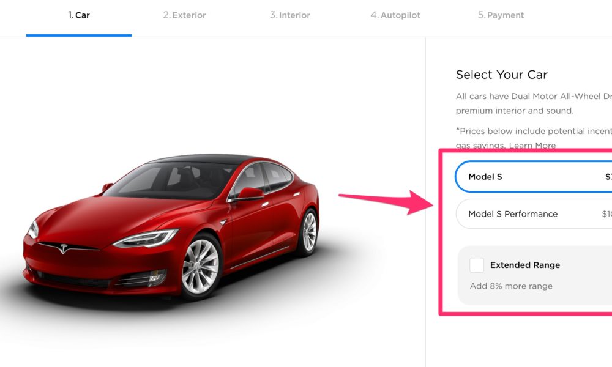Image resolution: width=612 pixels, height=367 pixels.
Task: Enable the Extended Range checkbox
Action: coord(477,265)
